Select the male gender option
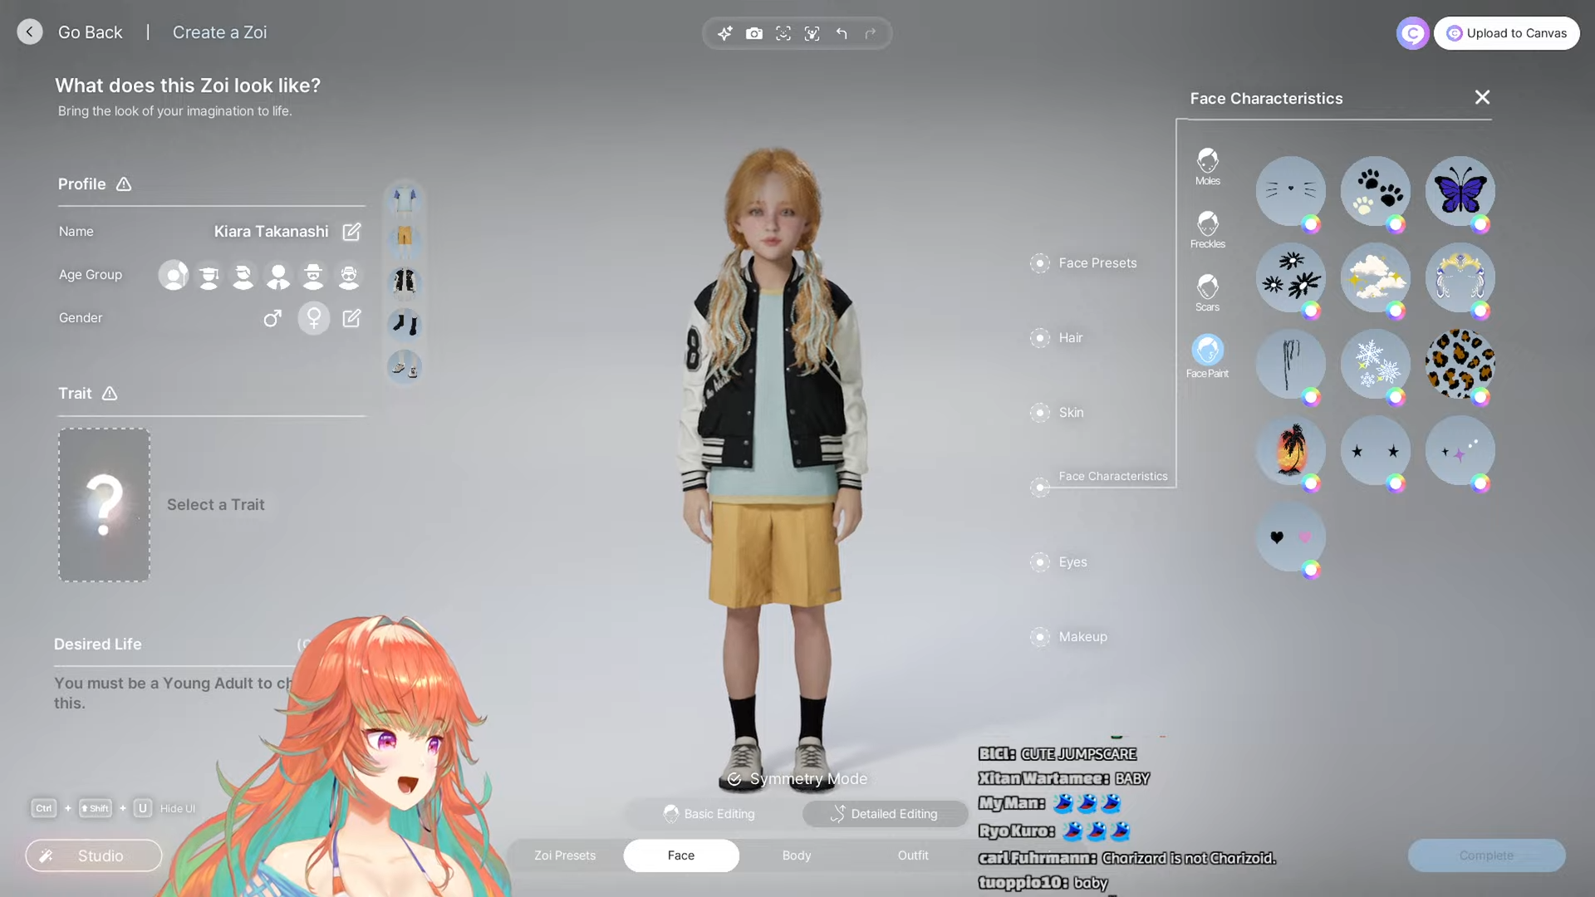The image size is (1595, 897). point(272,318)
